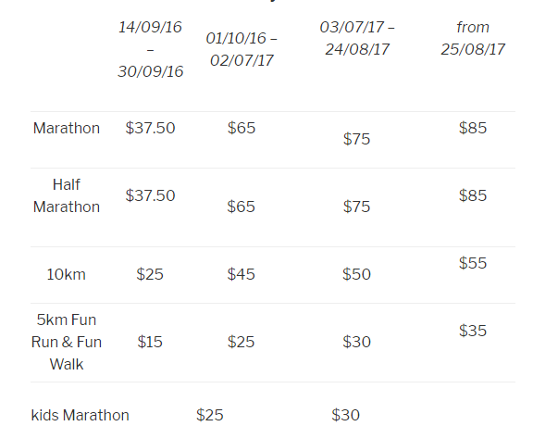Click the from 25/08/17 column header
This screenshot has width=533, height=426.
(x=473, y=38)
